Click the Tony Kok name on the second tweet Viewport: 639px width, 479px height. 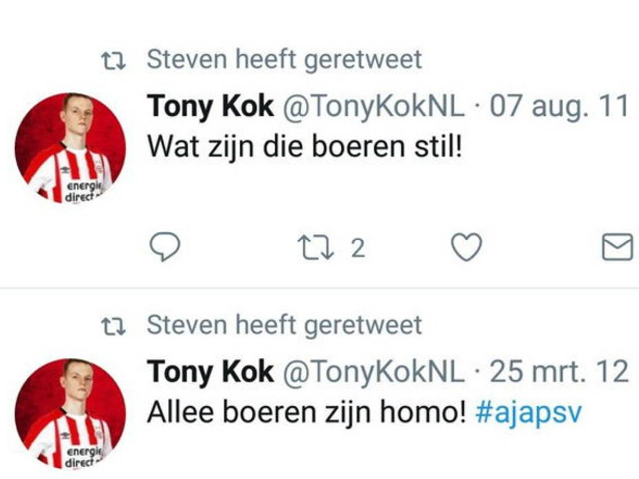[x=210, y=372]
